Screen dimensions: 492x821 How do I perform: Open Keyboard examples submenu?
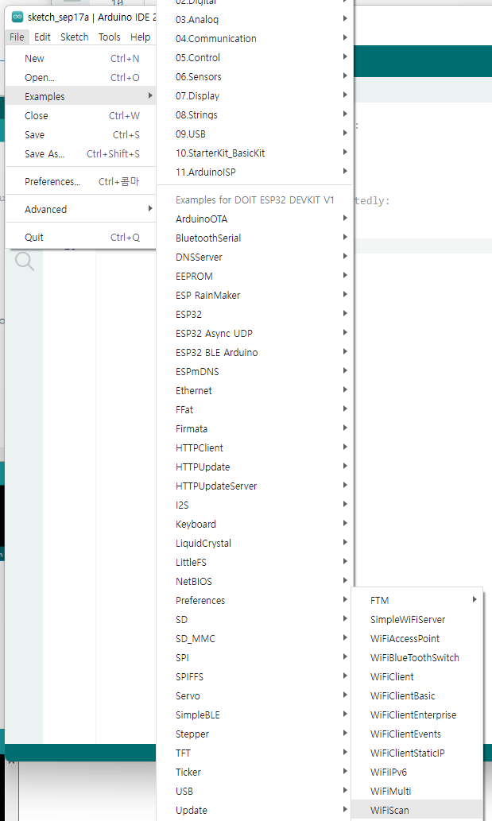click(x=255, y=524)
